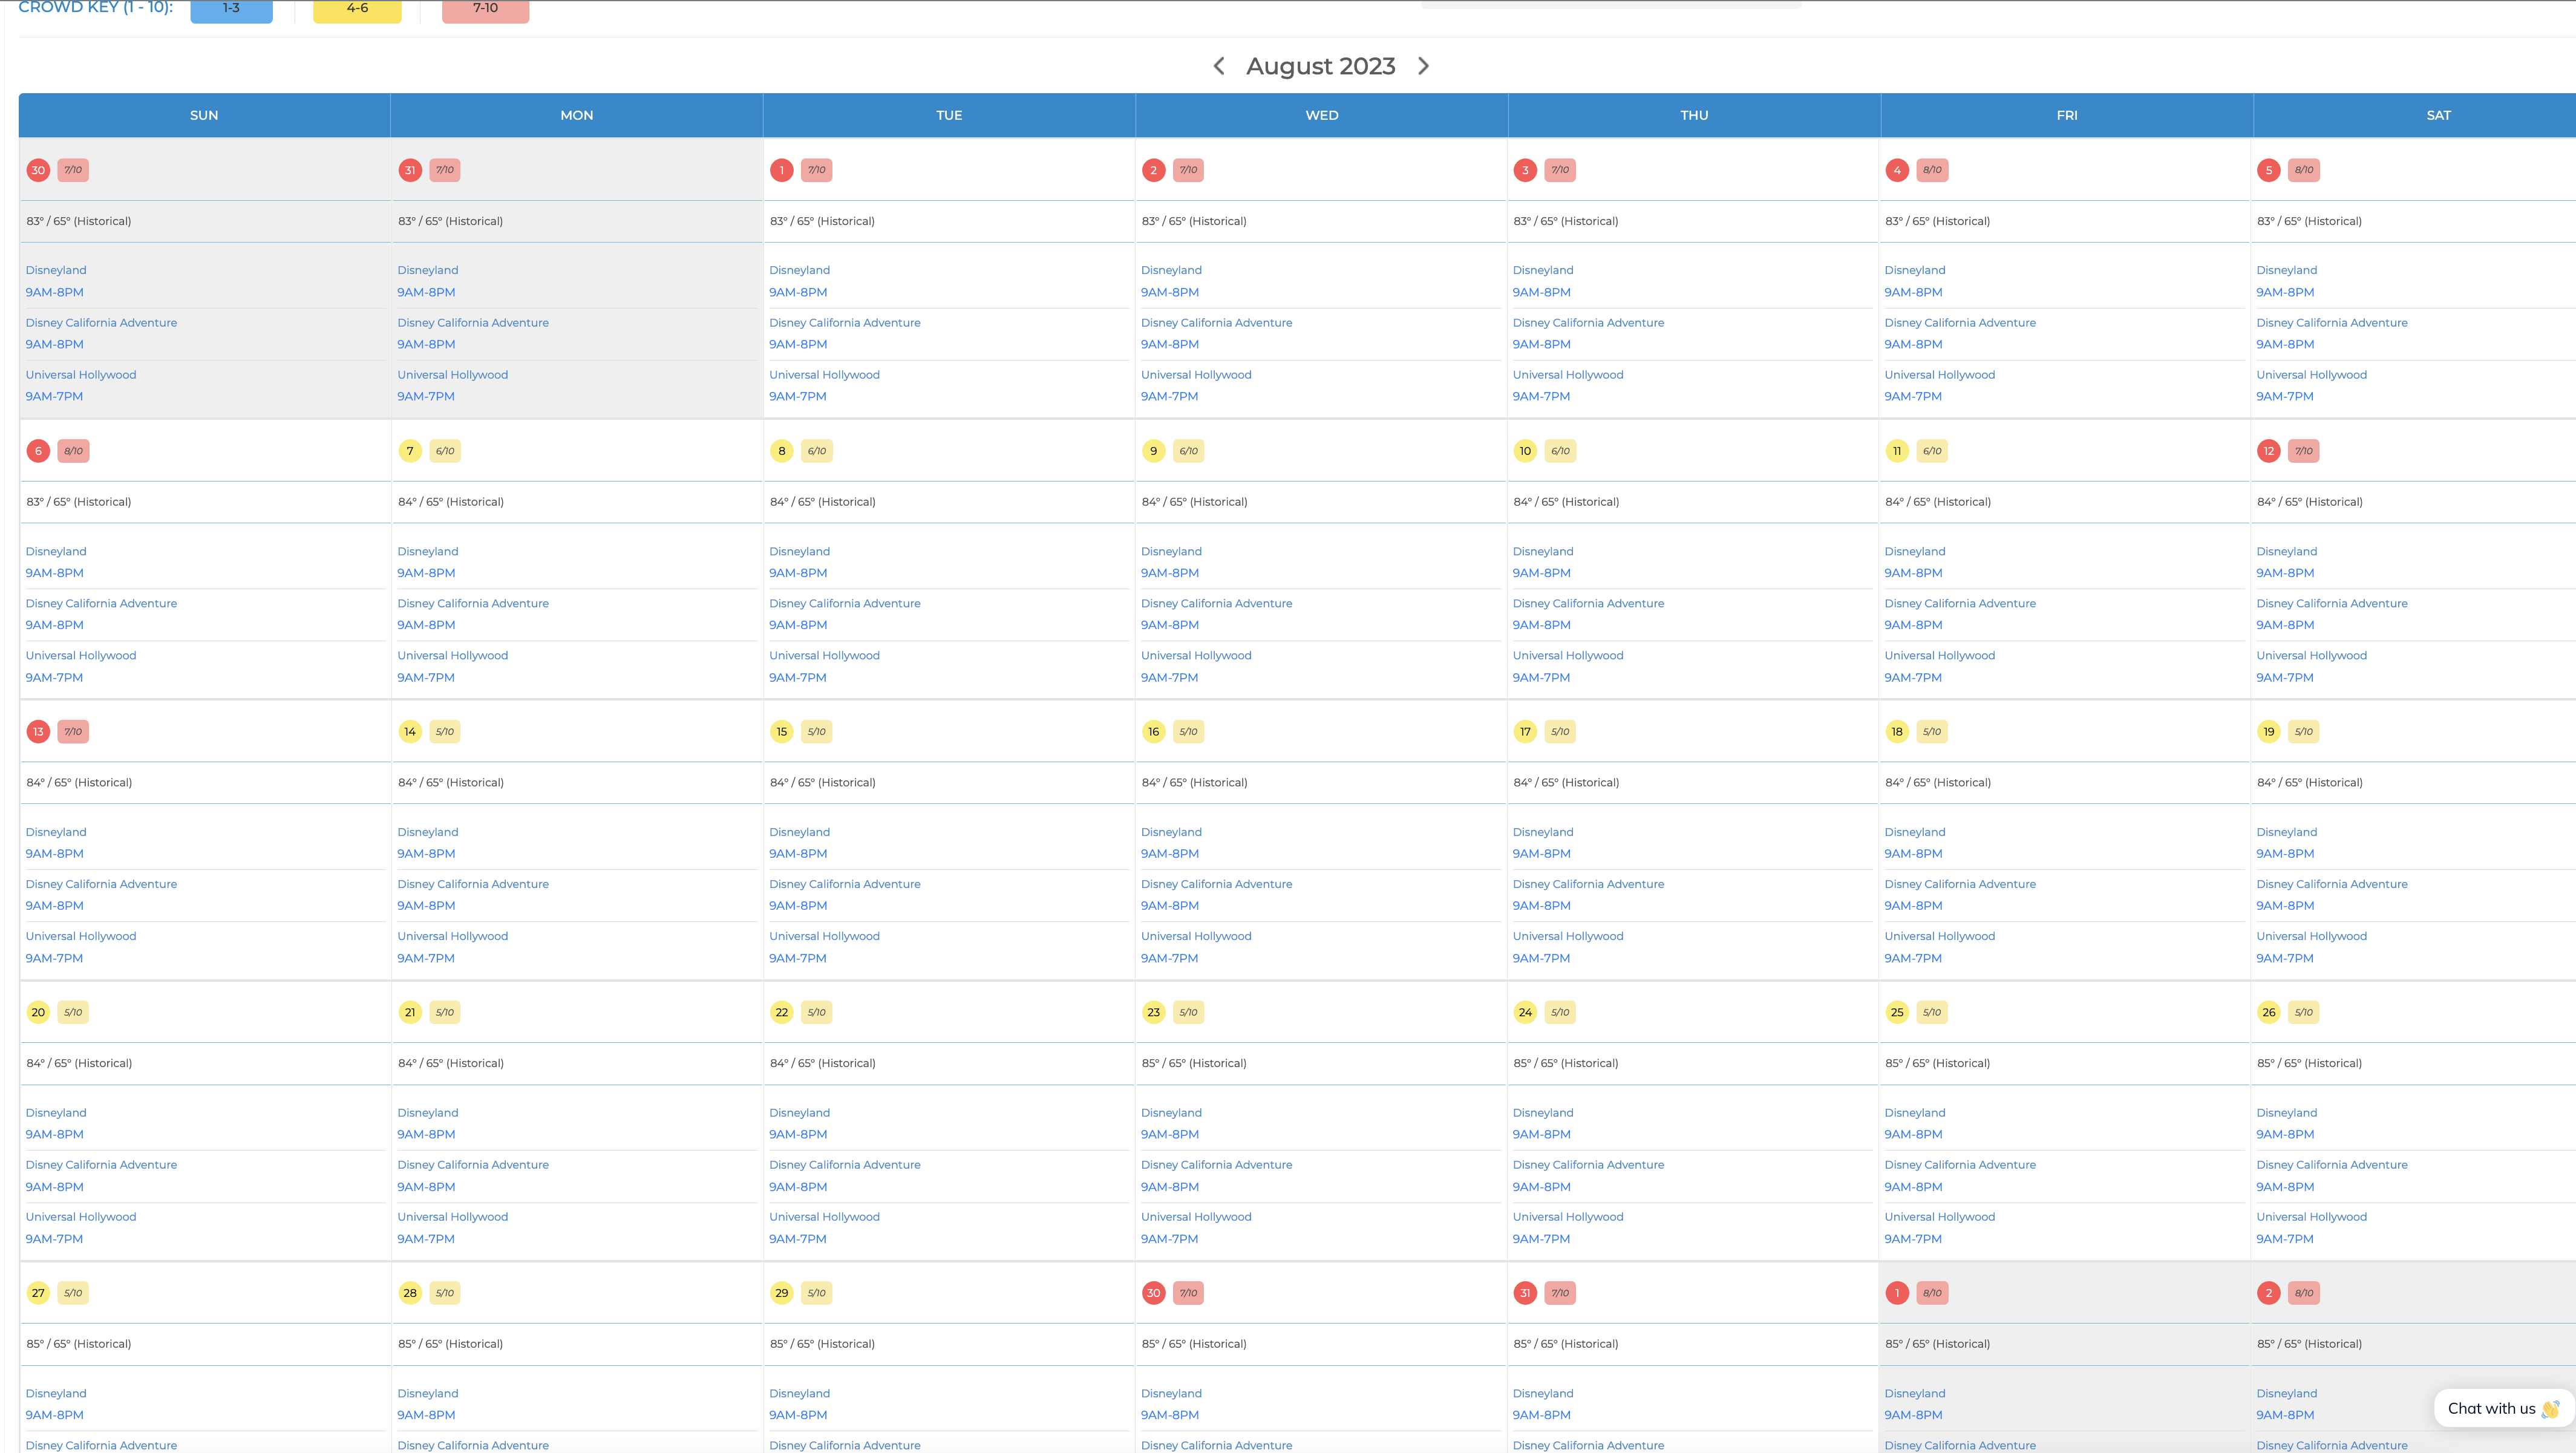Viewport: 2576px width, 1453px height.
Task: Click the yellow 4-6 crowd key swatch
Action: click(357, 9)
